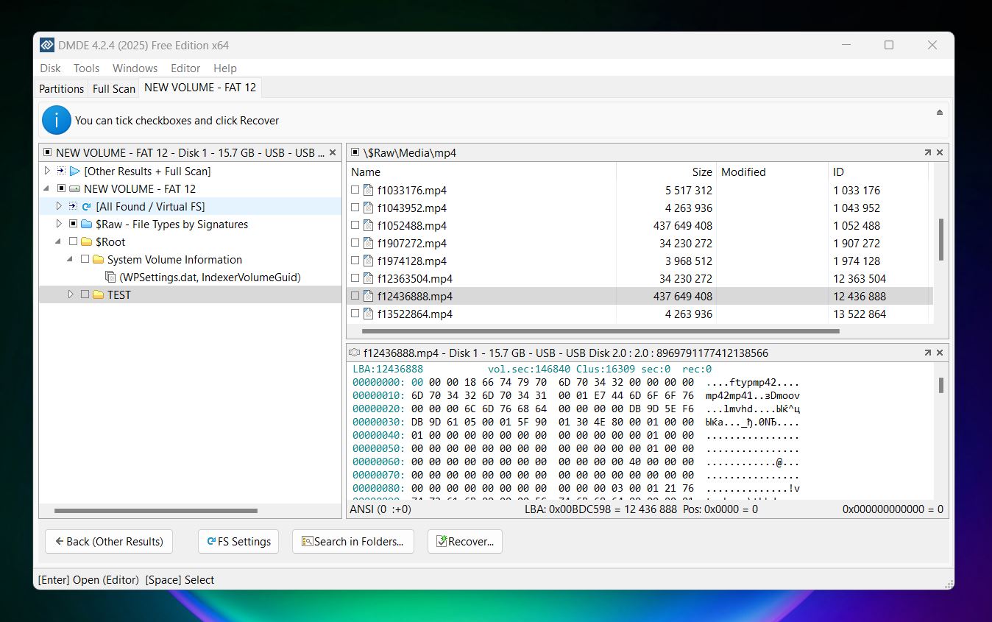The height and width of the screenshot is (622, 992).
Task: Click the file icon of f1033176.mp4
Action: pyautogui.click(x=369, y=190)
